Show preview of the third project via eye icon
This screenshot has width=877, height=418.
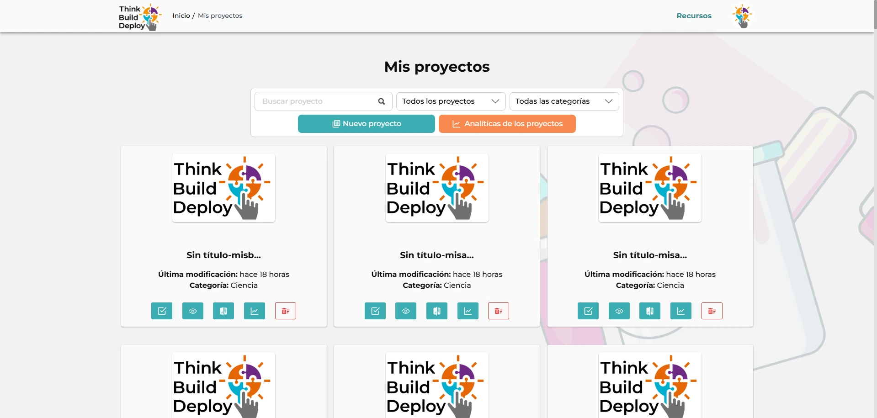coord(619,311)
